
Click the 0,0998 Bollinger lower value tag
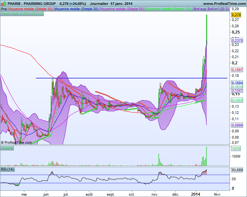click(237, 125)
